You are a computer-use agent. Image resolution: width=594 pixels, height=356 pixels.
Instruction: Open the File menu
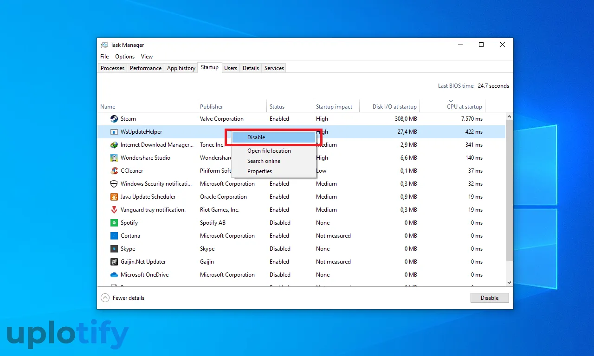(104, 57)
